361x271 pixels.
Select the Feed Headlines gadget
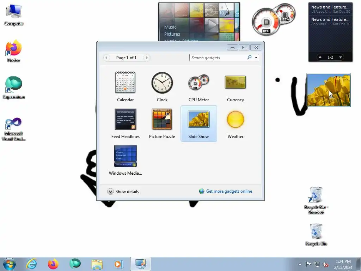point(125,124)
